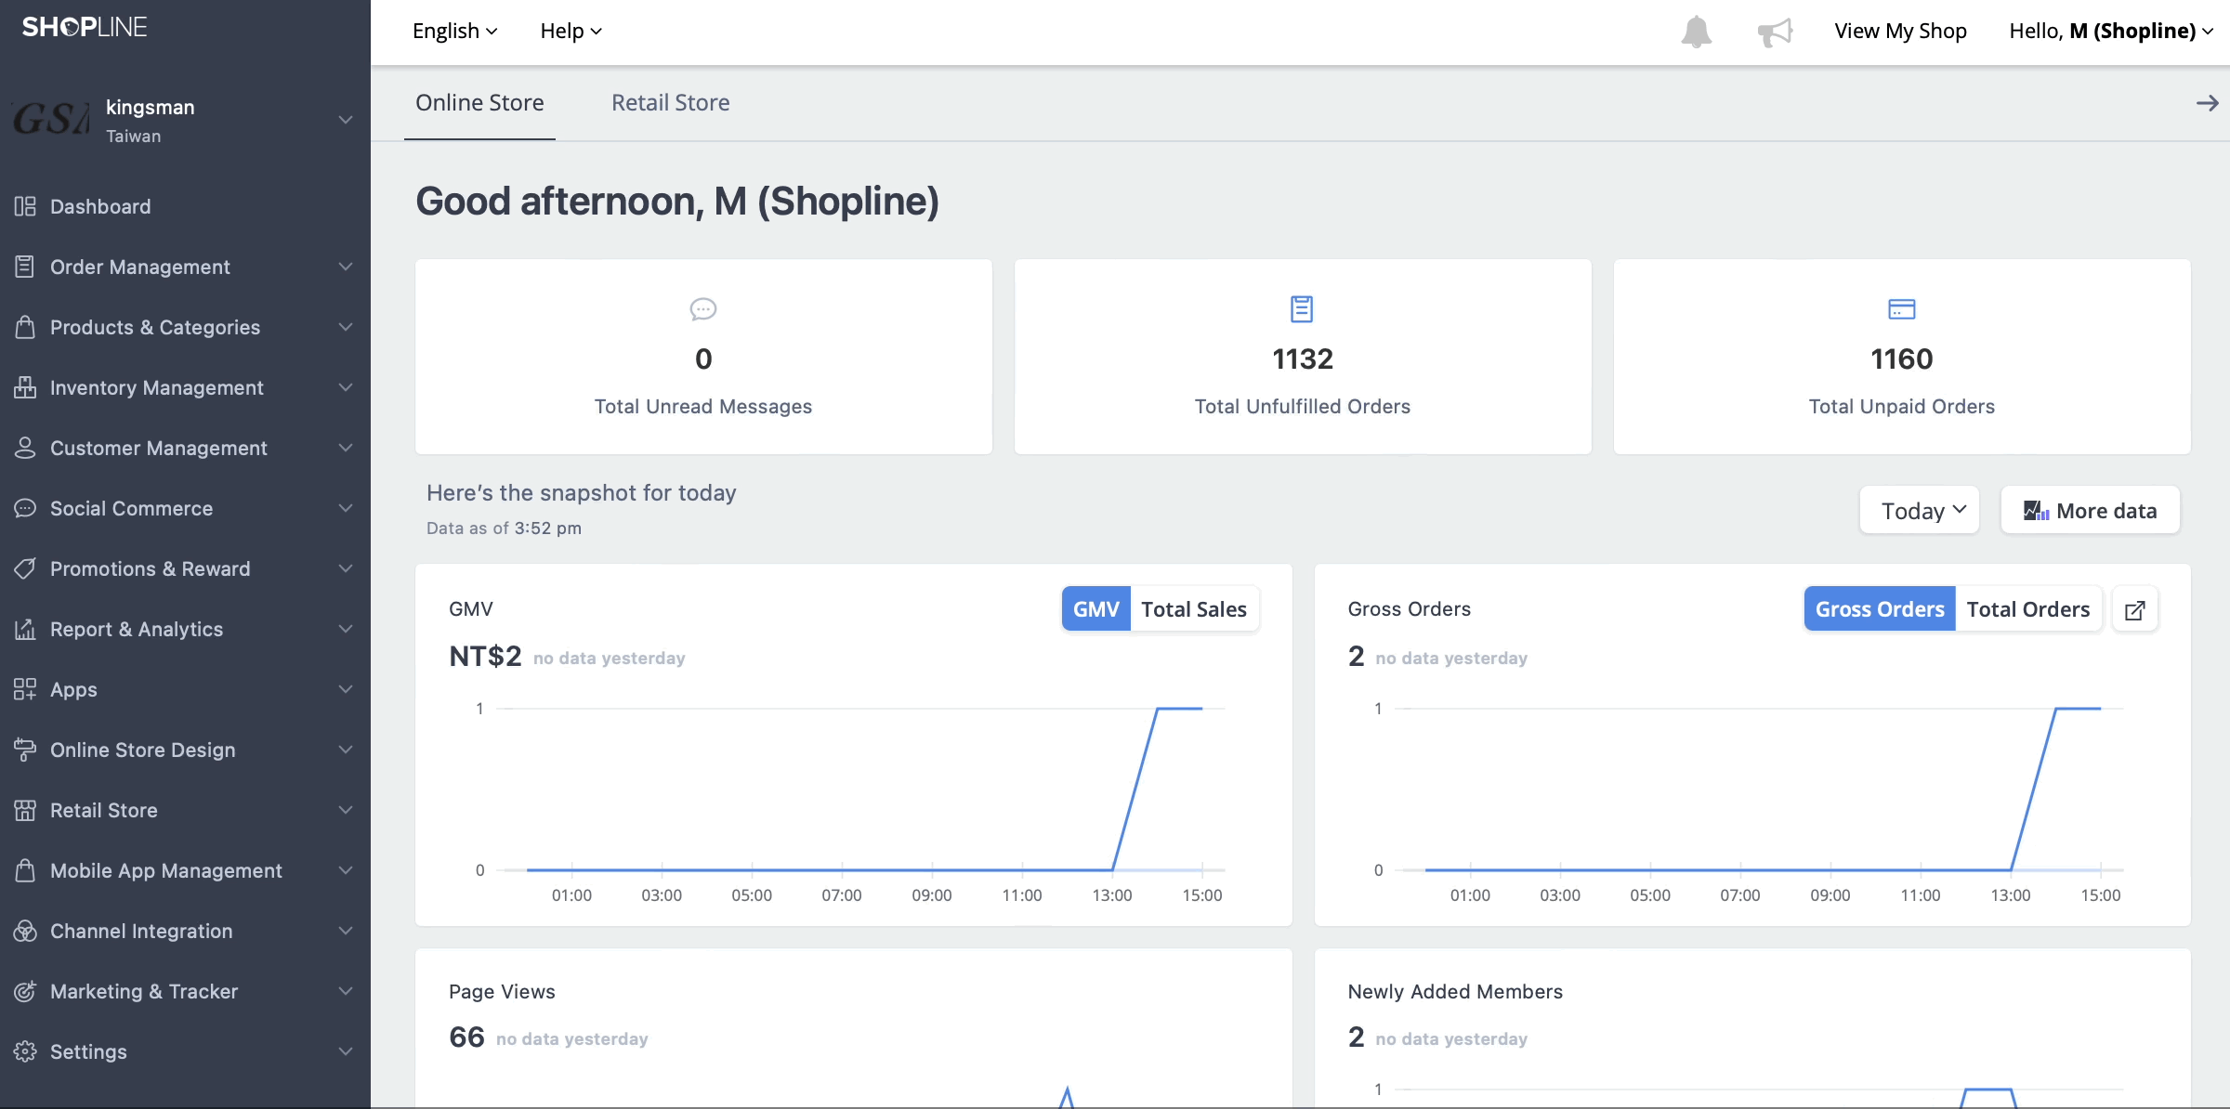
Task: Open the Hello, M (Shopline) account menu
Action: [2111, 31]
